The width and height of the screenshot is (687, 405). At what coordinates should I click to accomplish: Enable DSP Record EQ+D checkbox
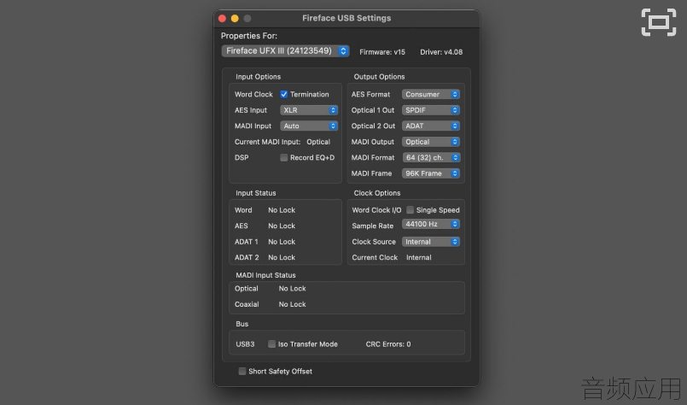point(284,157)
